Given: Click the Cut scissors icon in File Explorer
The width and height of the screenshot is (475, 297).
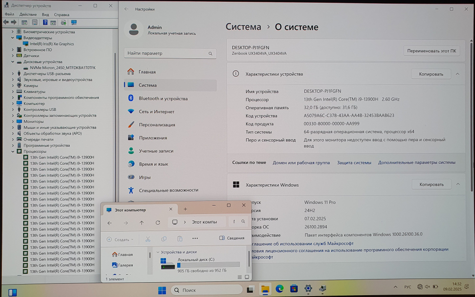Looking at the screenshot, I should 148,239.
